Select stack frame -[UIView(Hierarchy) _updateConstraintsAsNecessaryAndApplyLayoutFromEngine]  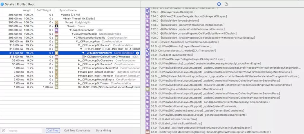click(209, 63)
